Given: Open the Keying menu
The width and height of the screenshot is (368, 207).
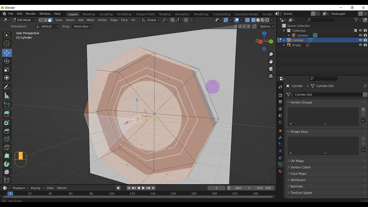Looking at the screenshot, I should (x=37, y=188).
